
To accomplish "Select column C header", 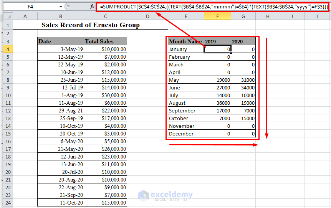I will 105,16.
